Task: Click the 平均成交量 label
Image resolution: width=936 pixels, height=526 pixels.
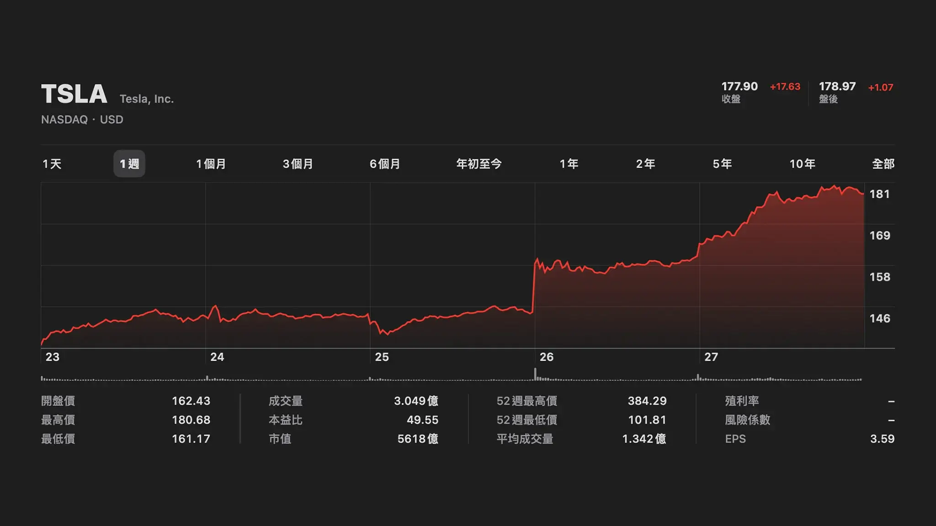Action: tap(525, 439)
